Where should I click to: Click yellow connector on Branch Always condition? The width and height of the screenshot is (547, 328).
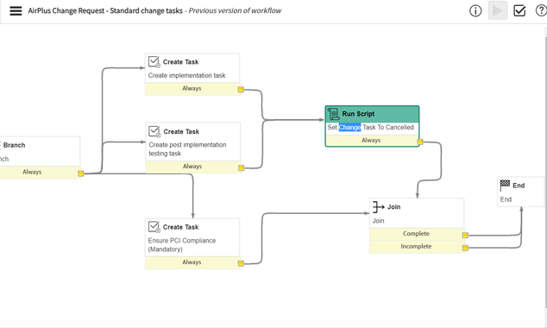(x=80, y=173)
